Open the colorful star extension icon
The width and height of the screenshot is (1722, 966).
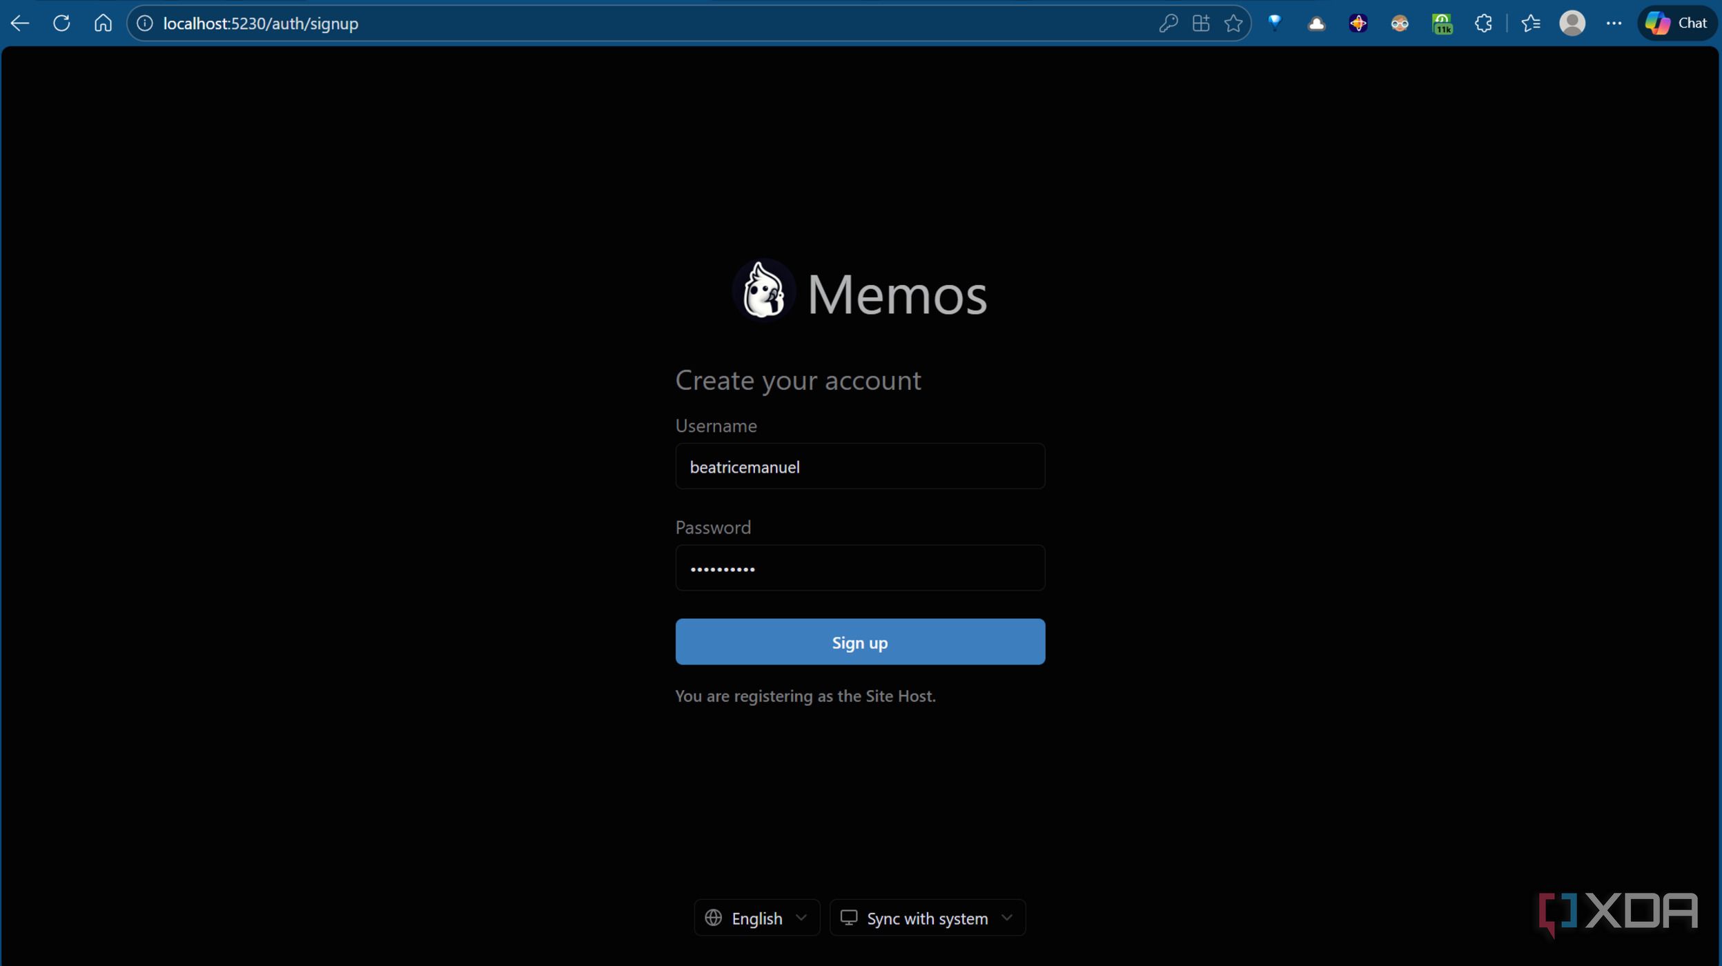tap(1358, 23)
